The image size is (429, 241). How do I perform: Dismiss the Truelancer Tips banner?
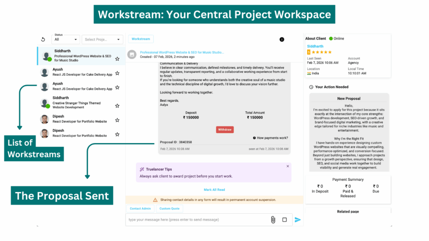(x=287, y=166)
